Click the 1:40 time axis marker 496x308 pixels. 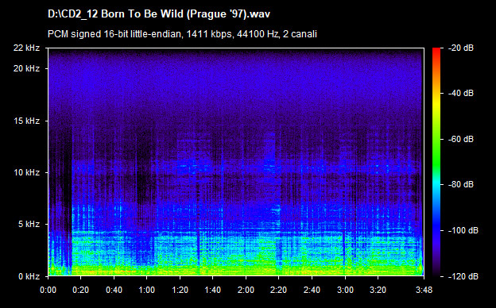212,290
